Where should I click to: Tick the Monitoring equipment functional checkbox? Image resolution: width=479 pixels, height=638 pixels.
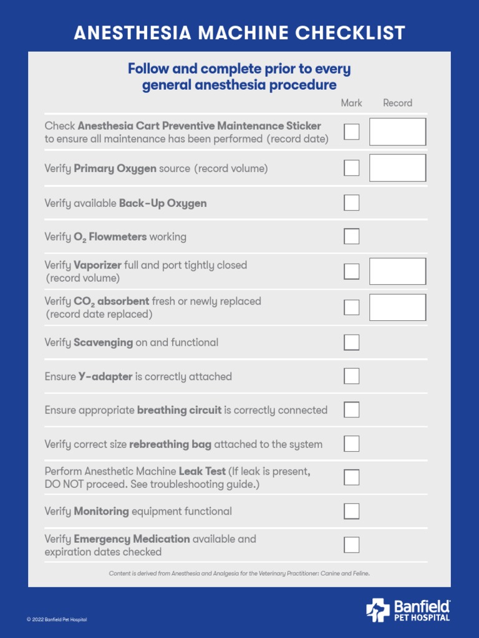click(x=352, y=512)
